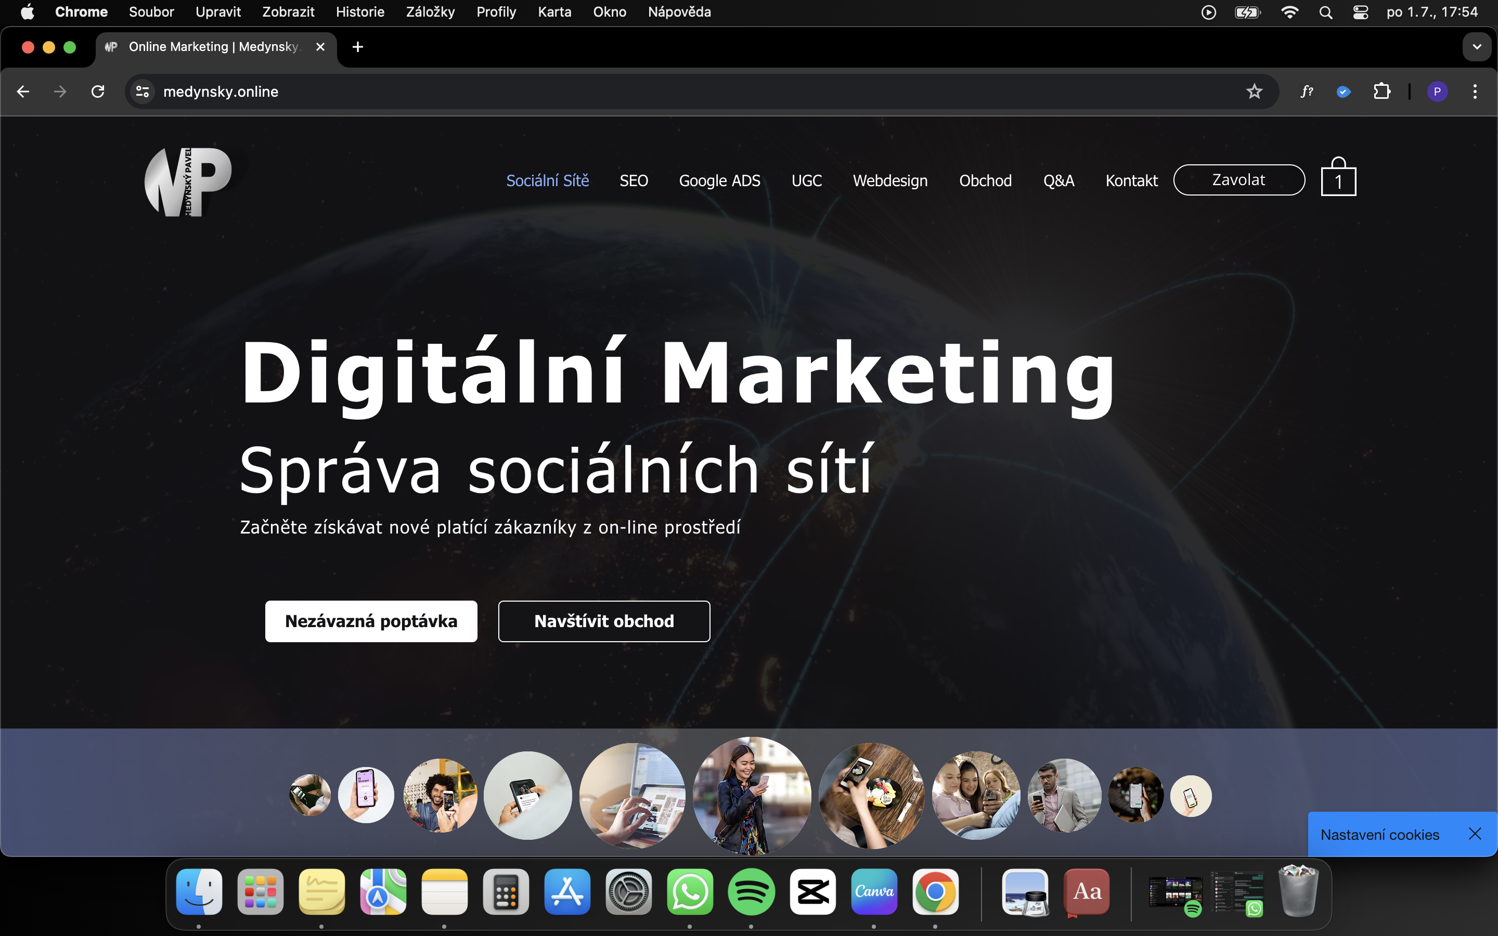Open System Settings gear in the Dock
The image size is (1498, 936).
(x=628, y=892)
